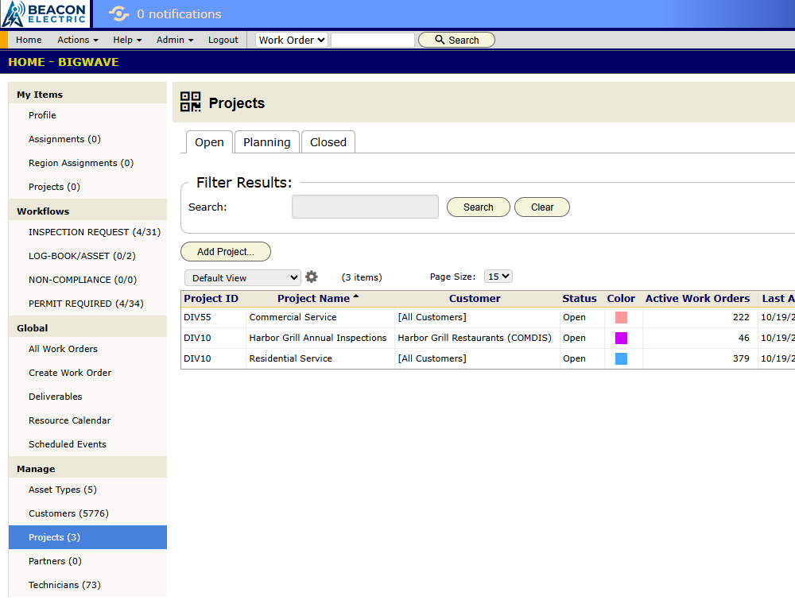Sort by Active Work Orders column
The width and height of the screenshot is (795, 604).
coord(697,299)
